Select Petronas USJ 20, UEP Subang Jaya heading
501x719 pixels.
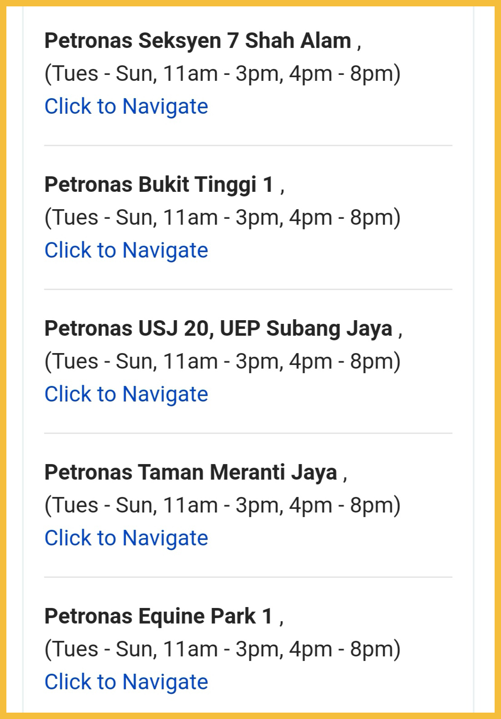[218, 328]
